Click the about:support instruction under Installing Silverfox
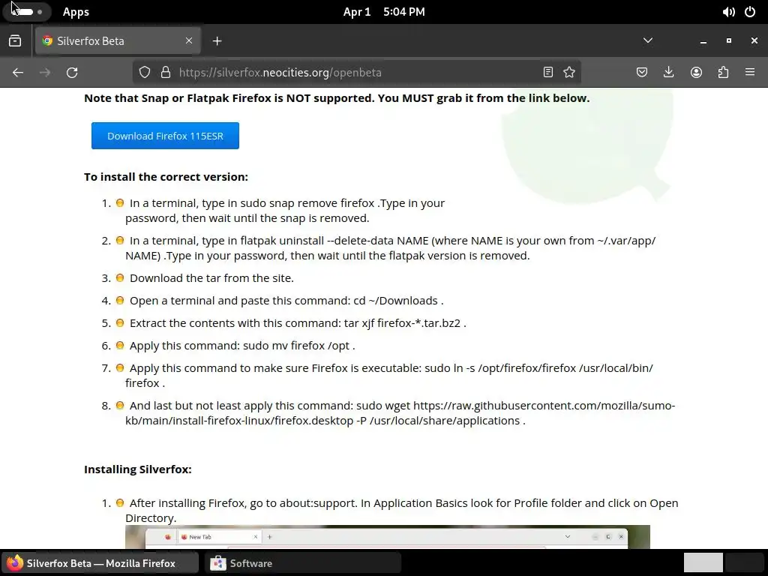Image resolution: width=768 pixels, height=576 pixels. tap(402, 510)
